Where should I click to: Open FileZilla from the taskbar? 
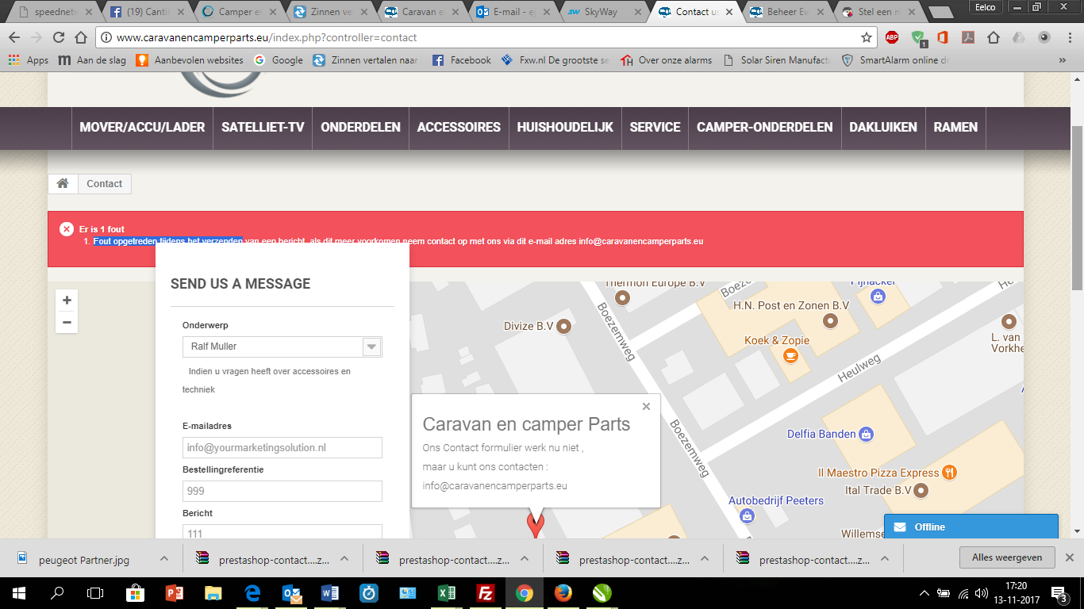(485, 592)
